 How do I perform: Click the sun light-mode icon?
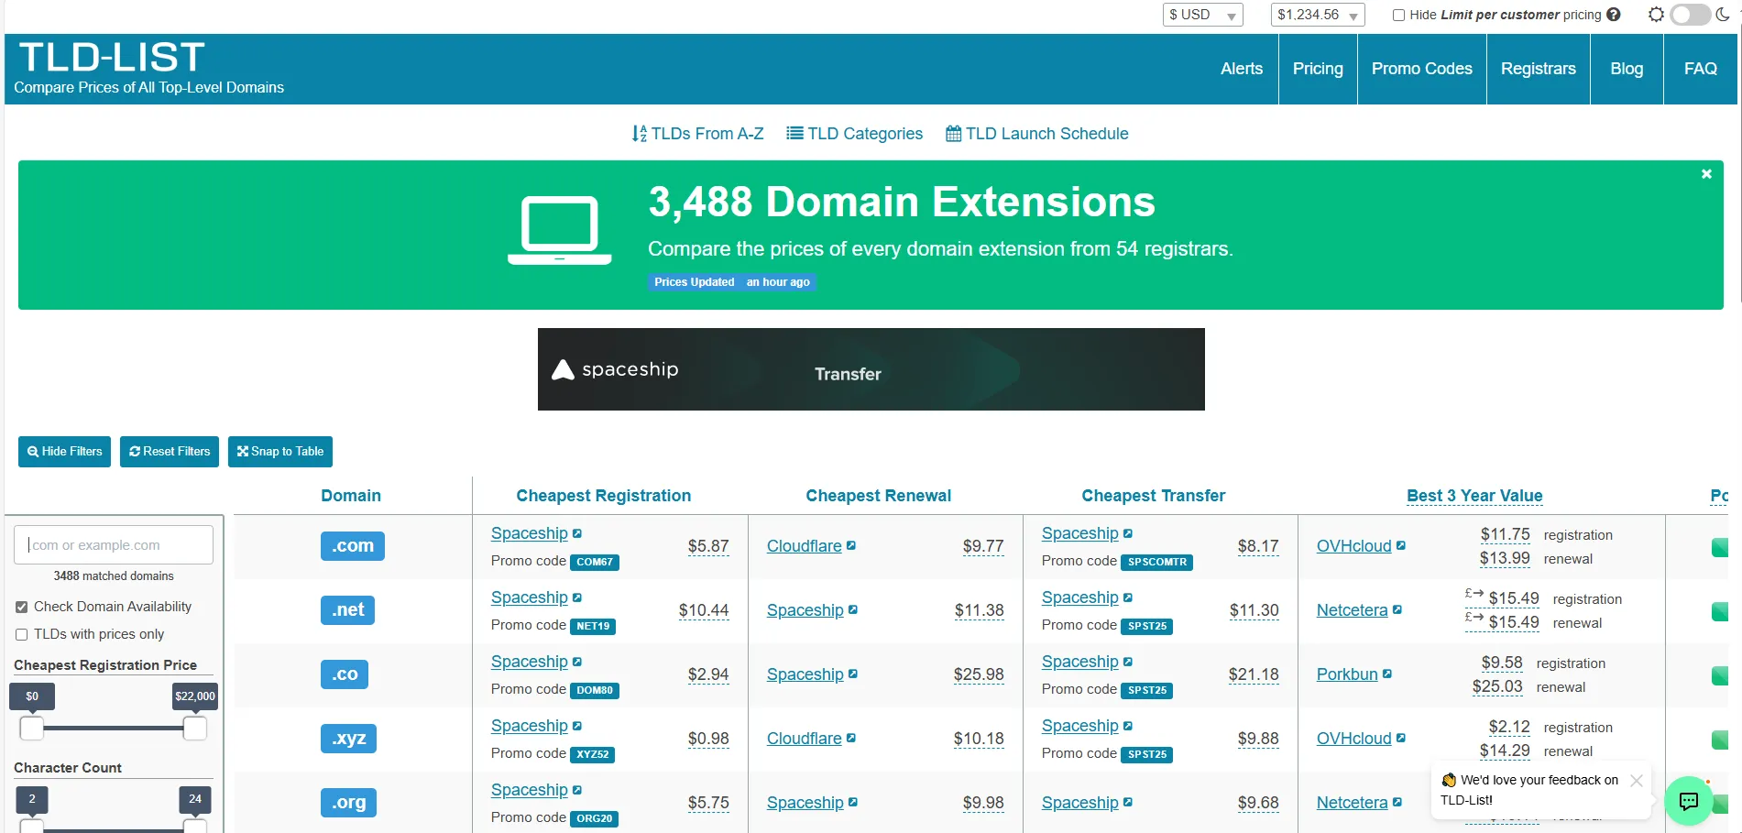click(x=1656, y=15)
